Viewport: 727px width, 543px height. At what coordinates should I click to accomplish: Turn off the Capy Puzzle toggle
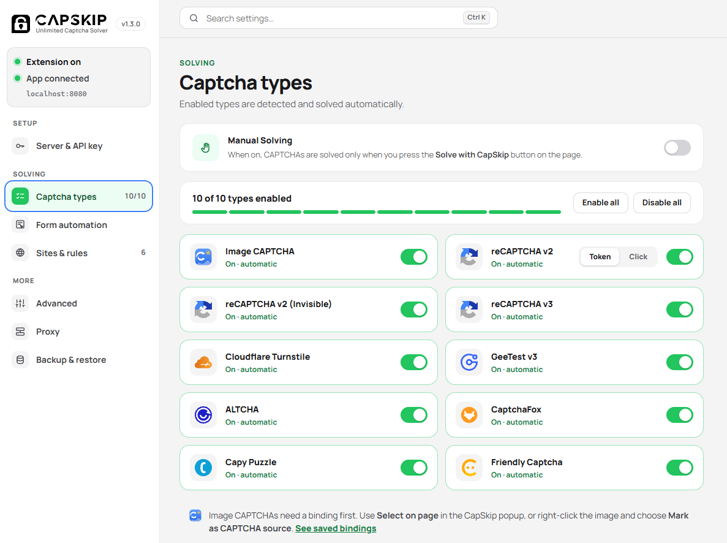point(414,468)
